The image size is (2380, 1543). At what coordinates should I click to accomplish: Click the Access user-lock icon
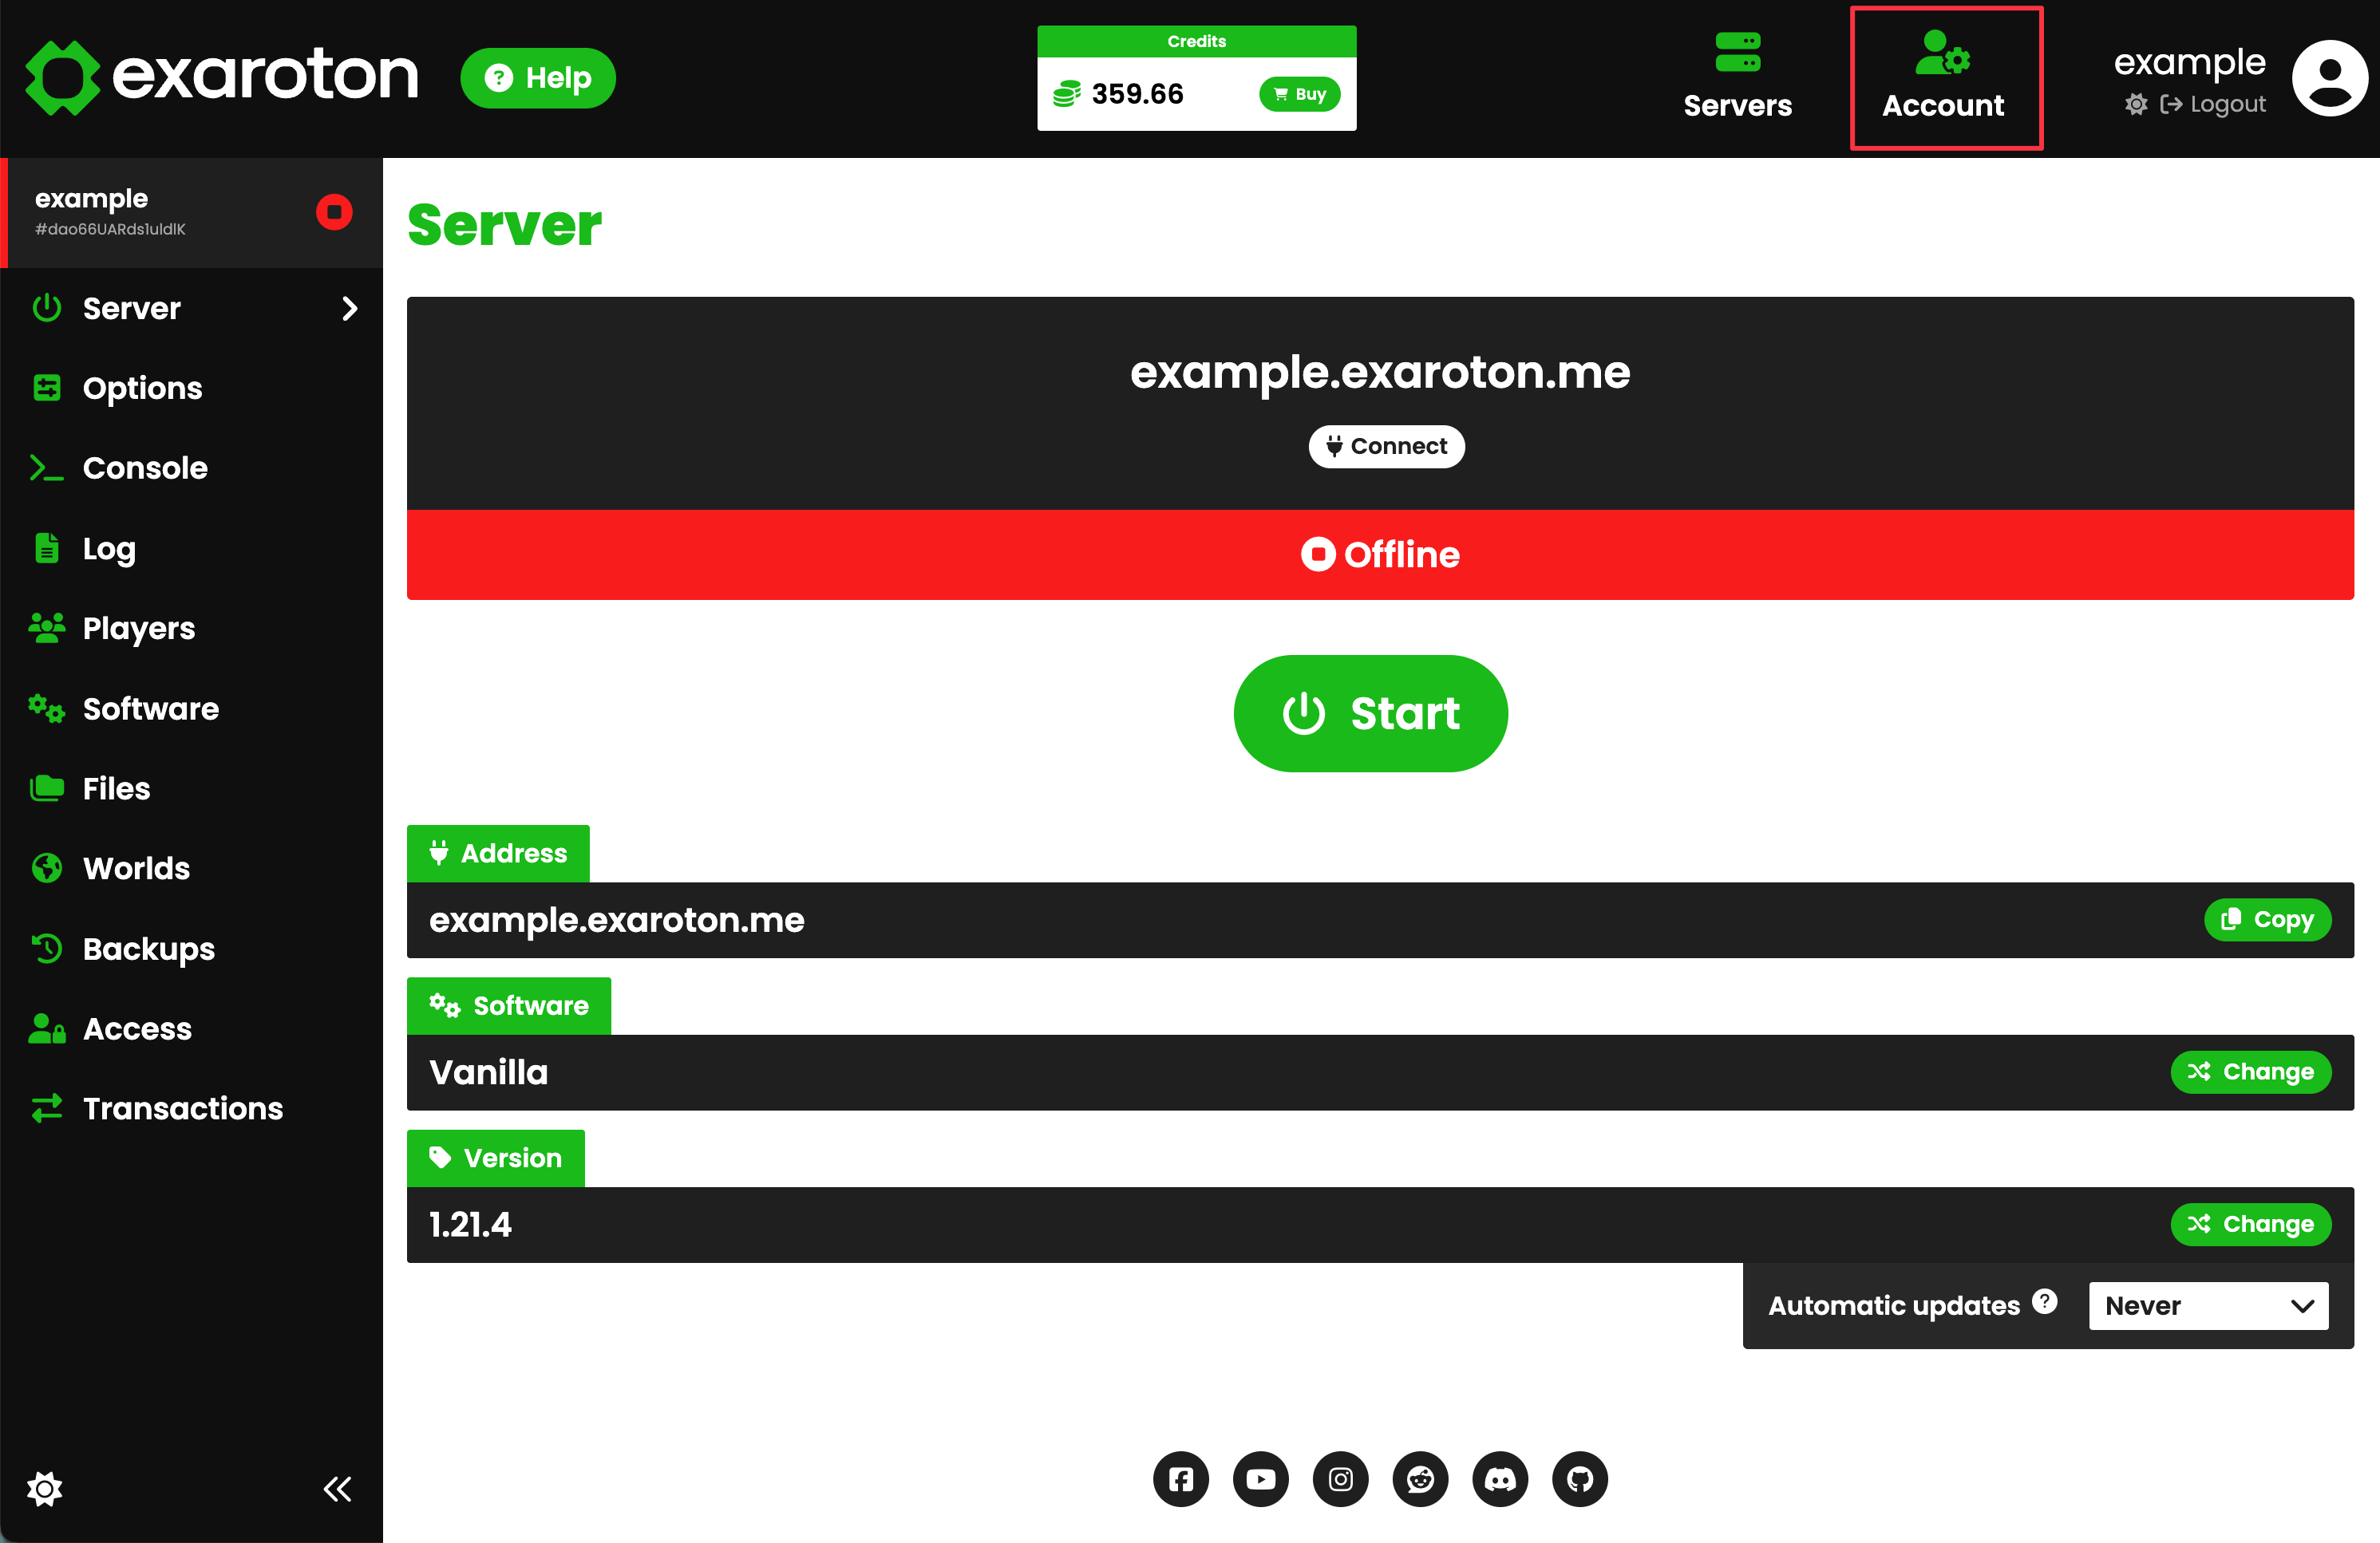pos(47,1028)
